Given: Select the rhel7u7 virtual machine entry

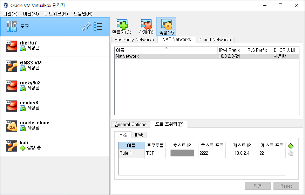Looking at the screenshot, I should point(55,46).
